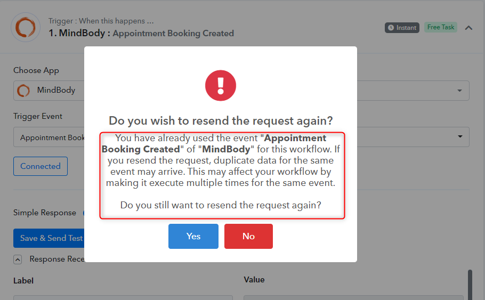The image size is (485, 300).
Task: Click Save & Send Test Request button
Action: click(x=49, y=238)
